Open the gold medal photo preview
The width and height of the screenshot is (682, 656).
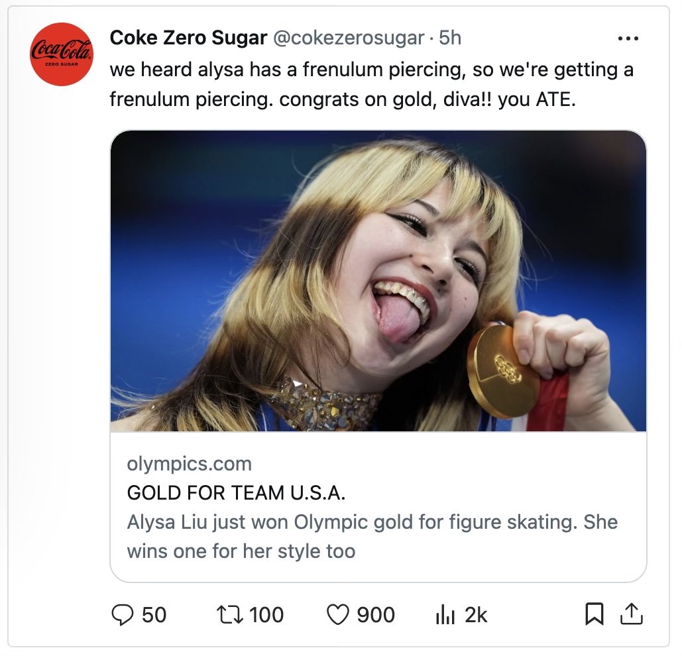pyautogui.click(x=378, y=281)
